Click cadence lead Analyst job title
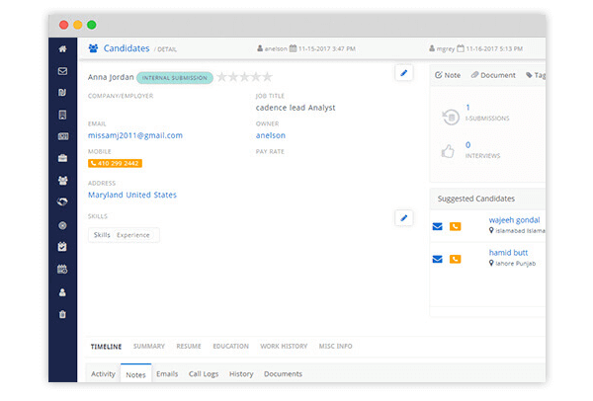 [x=296, y=108]
